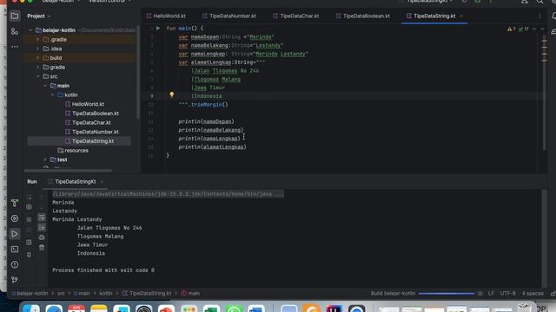
Task: Expand the build folder
Action: (x=38, y=58)
